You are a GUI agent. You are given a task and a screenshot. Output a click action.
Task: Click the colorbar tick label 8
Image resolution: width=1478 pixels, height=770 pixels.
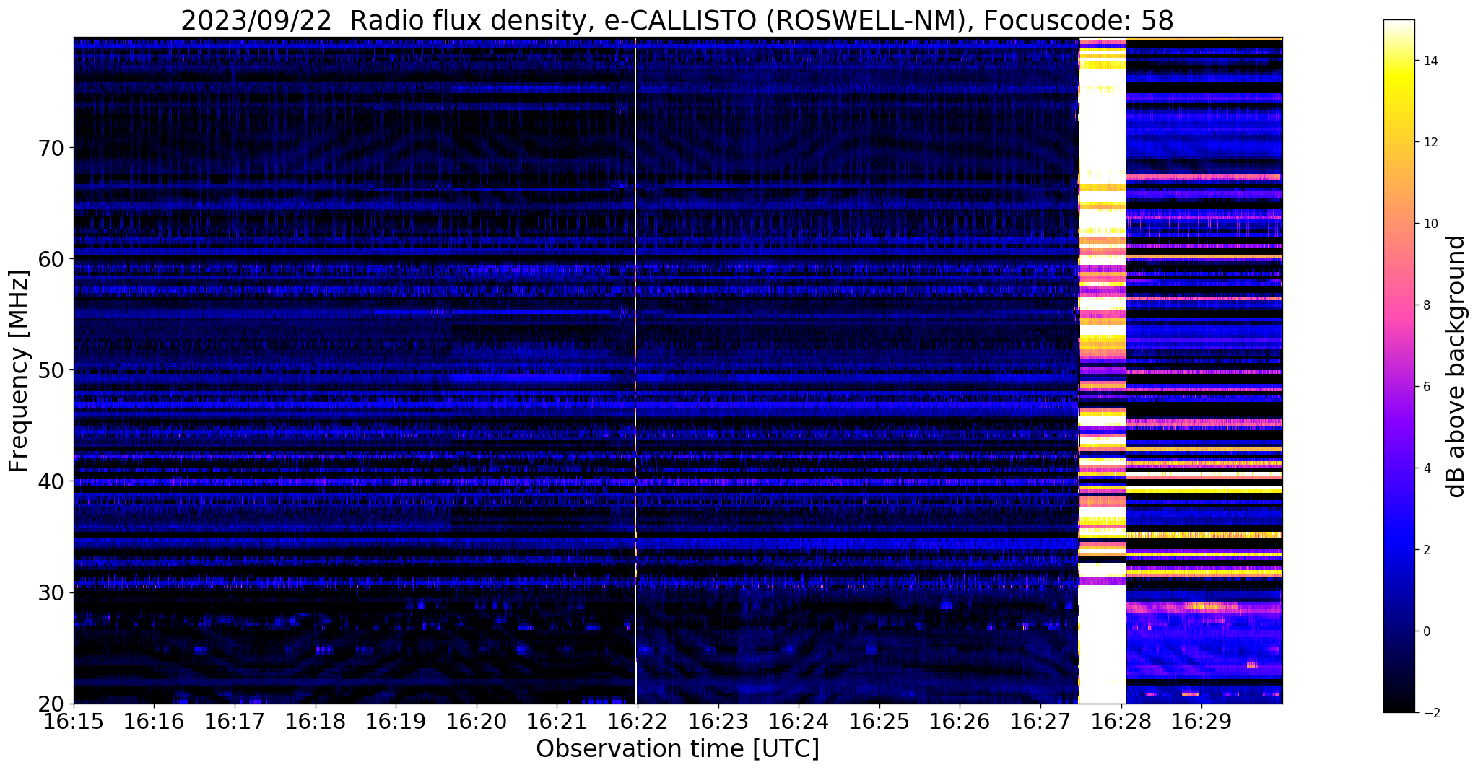coord(1426,305)
